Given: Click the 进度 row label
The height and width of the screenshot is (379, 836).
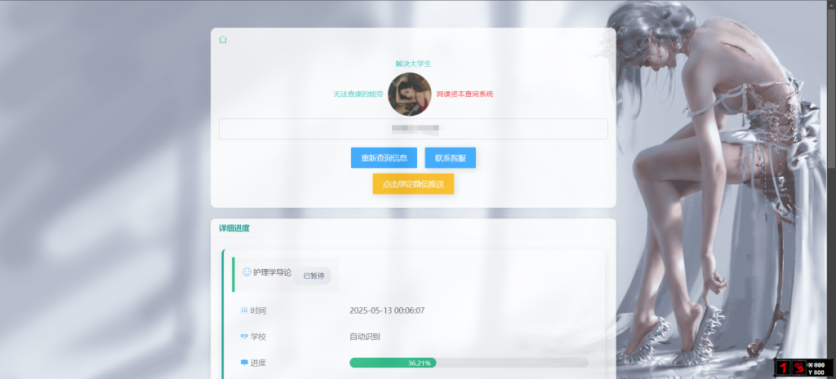Looking at the screenshot, I should coord(258,363).
